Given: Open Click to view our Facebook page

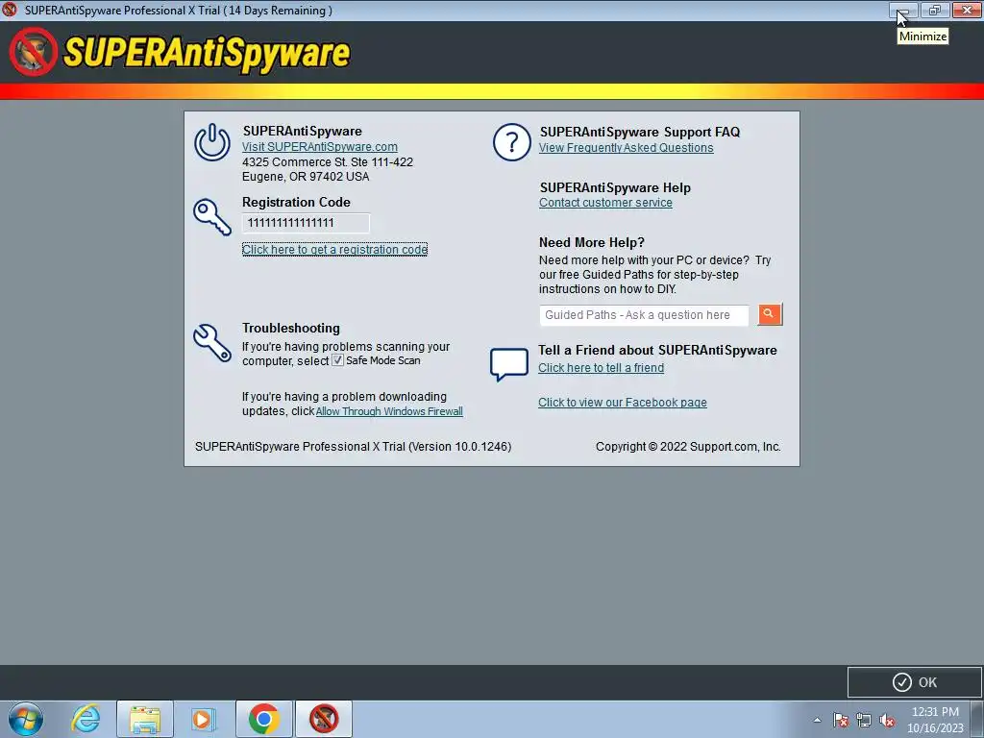Looking at the screenshot, I should [622, 403].
